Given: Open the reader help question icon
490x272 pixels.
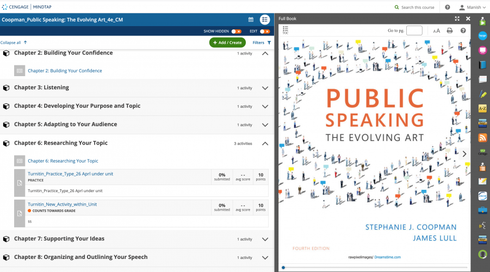Looking at the screenshot, I should 463,30.
